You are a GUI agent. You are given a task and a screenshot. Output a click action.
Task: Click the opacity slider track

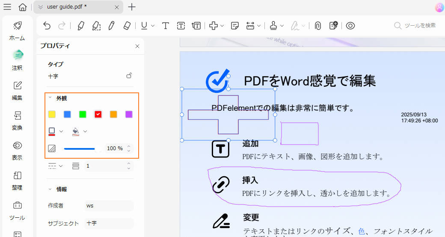[x=80, y=148]
